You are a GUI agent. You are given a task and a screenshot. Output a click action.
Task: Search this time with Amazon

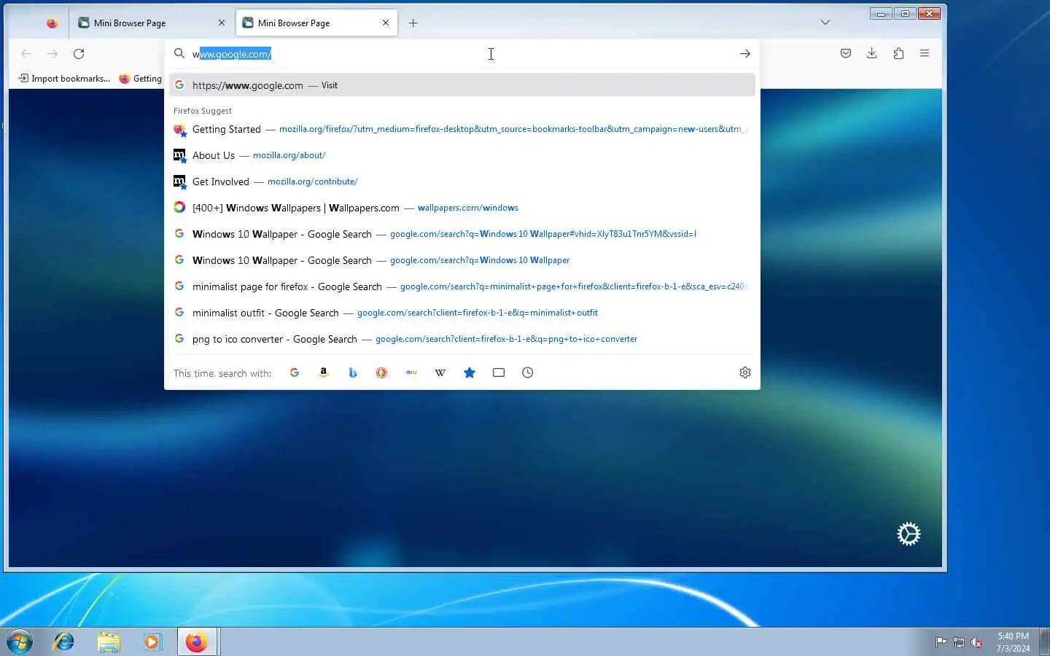pyautogui.click(x=324, y=372)
